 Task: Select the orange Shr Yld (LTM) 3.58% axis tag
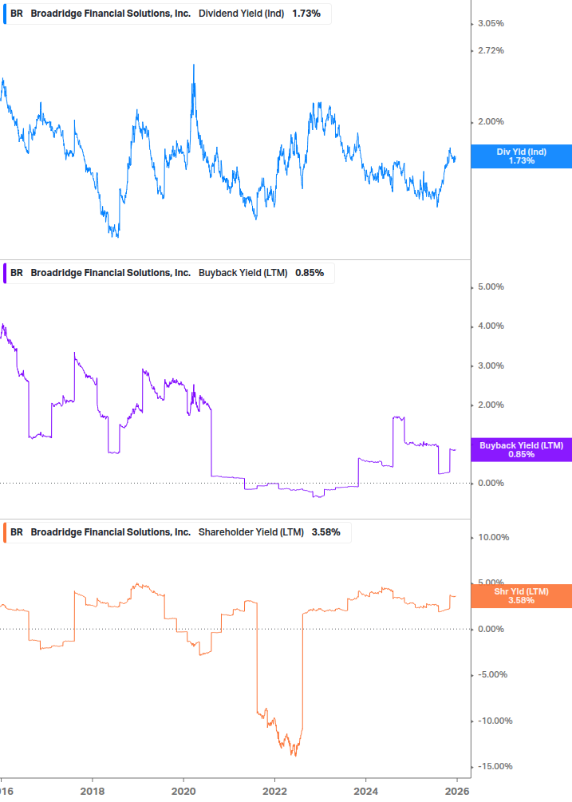(x=522, y=596)
